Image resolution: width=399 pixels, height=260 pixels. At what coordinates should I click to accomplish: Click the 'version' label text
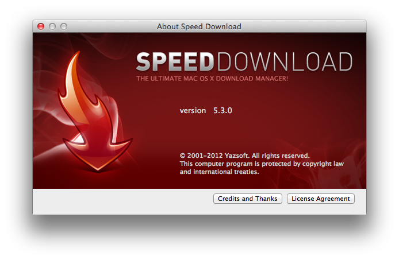pyautogui.click(x=193, y=110)
